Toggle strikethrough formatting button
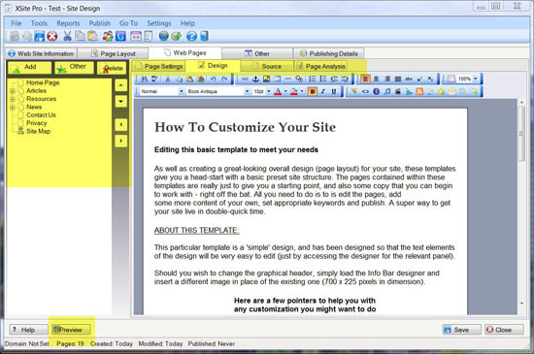The image size is (534, 354). [x=409, y=80]
